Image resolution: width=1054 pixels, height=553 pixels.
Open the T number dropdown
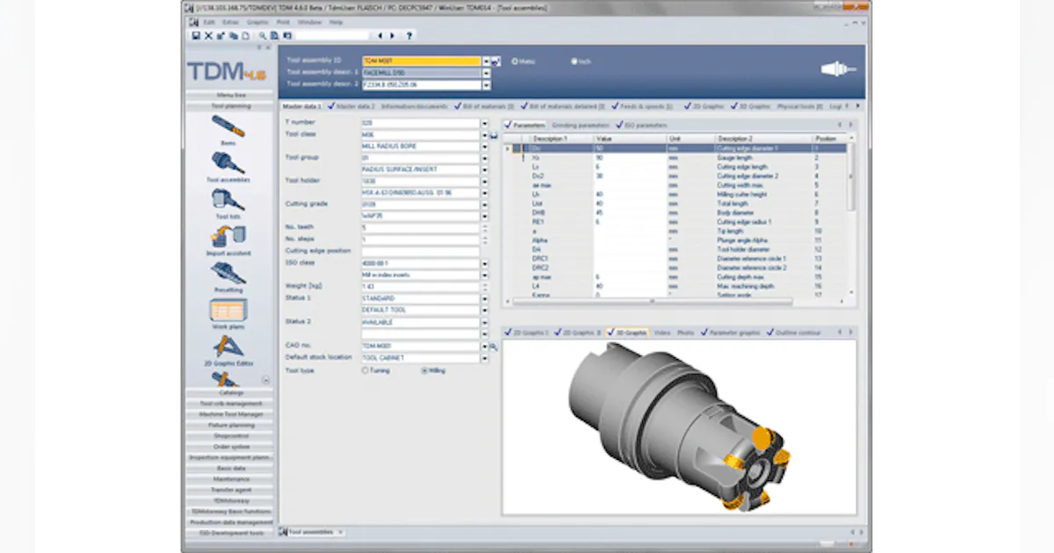484,123
